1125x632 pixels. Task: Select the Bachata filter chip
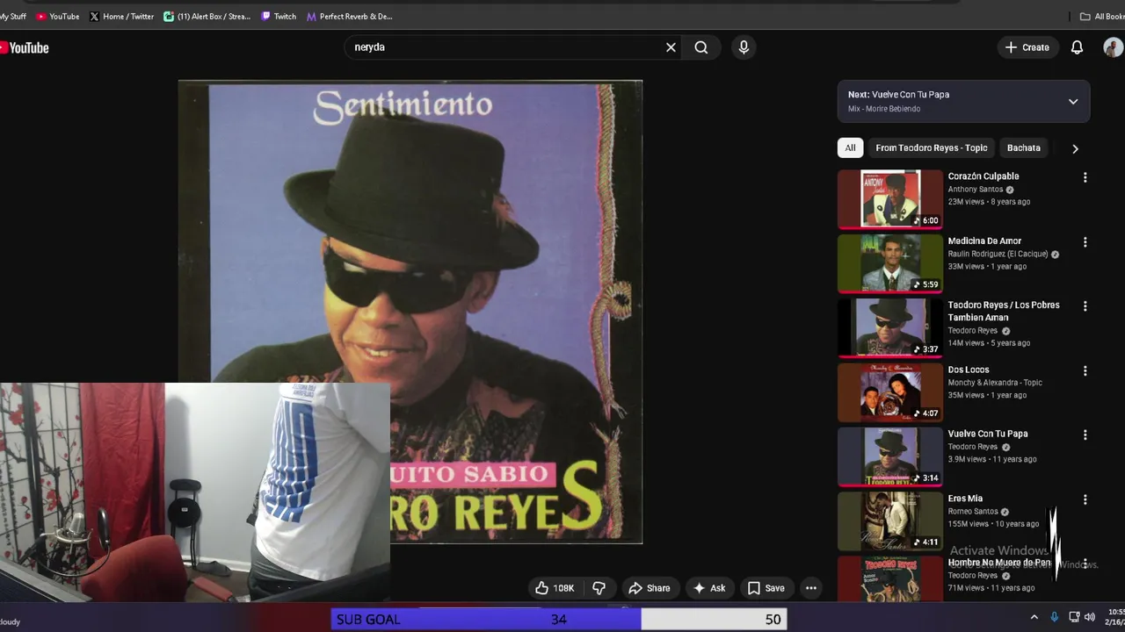tap(1023, 147)
